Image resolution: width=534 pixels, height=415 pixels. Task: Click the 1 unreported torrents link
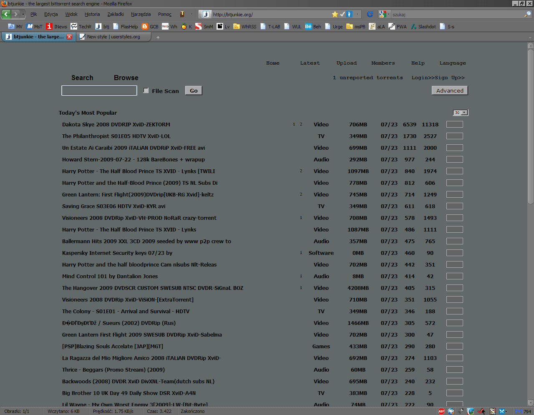coord(368,78)
